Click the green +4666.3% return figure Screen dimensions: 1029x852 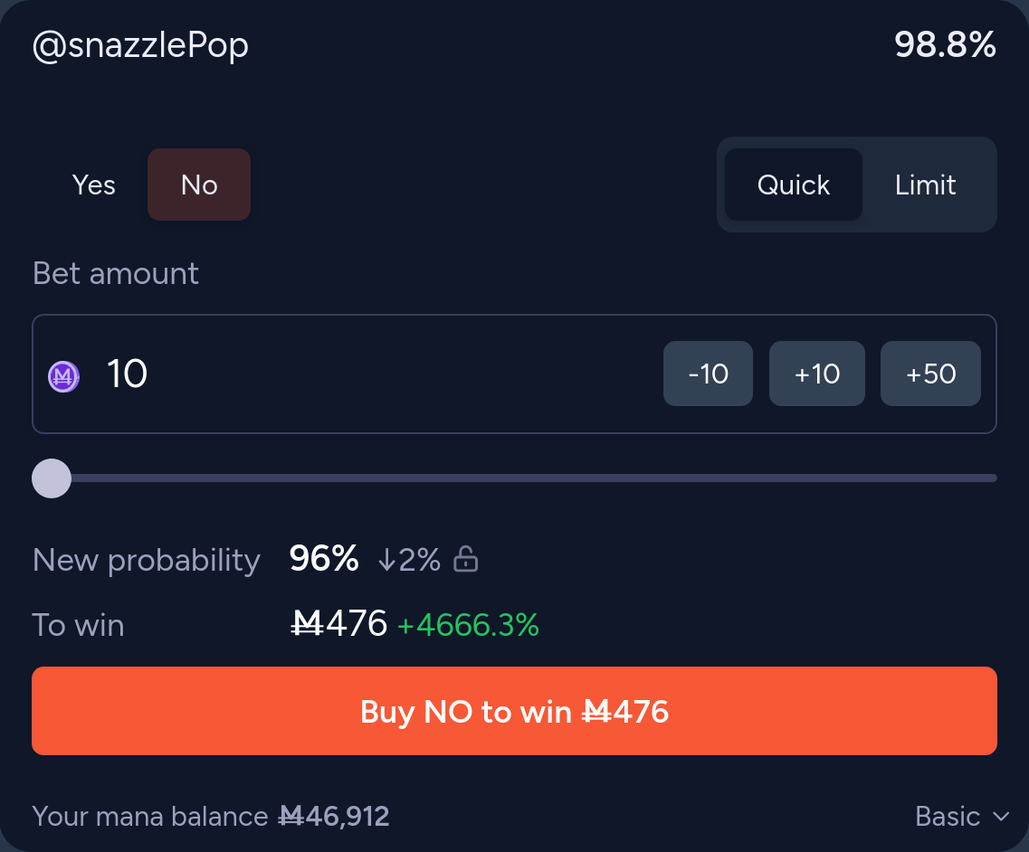468,625
